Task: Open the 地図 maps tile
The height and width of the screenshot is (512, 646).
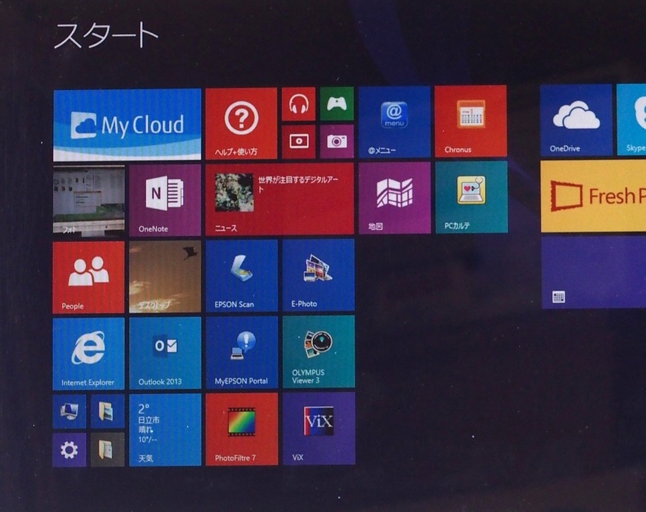Action: (395, 198)
